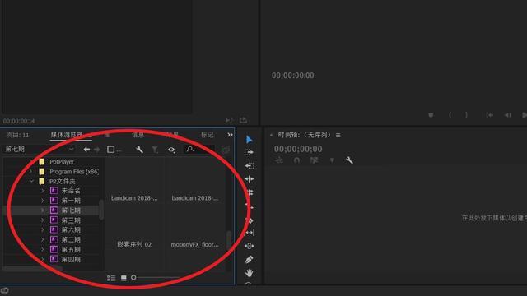Add a marker in the timeline panel
This screenshot has height=296, width=527.
coord(332,160)
